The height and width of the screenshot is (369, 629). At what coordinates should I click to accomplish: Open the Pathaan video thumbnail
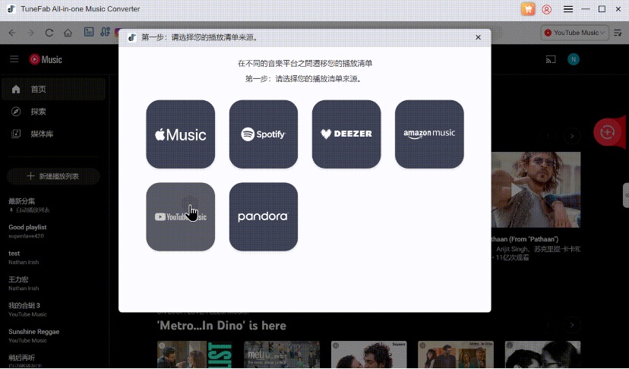[x=536, y=190]
